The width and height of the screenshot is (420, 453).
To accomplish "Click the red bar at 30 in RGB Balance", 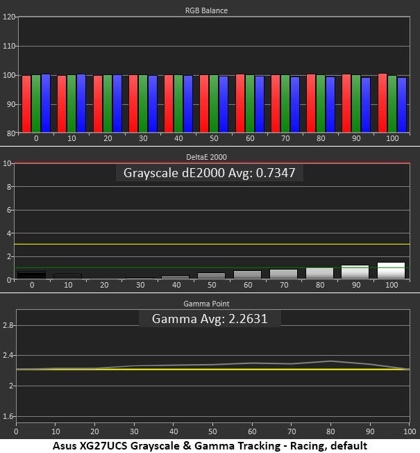I will (133, 104).
